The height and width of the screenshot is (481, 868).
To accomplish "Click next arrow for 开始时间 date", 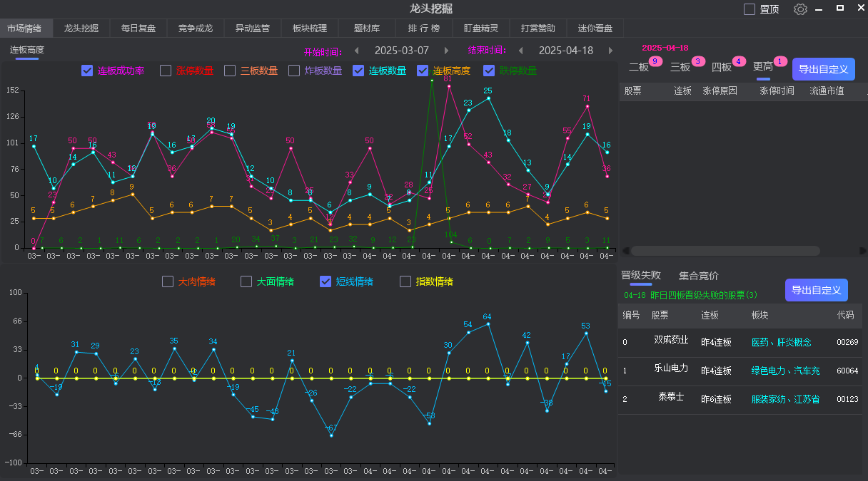I will 447,51.
